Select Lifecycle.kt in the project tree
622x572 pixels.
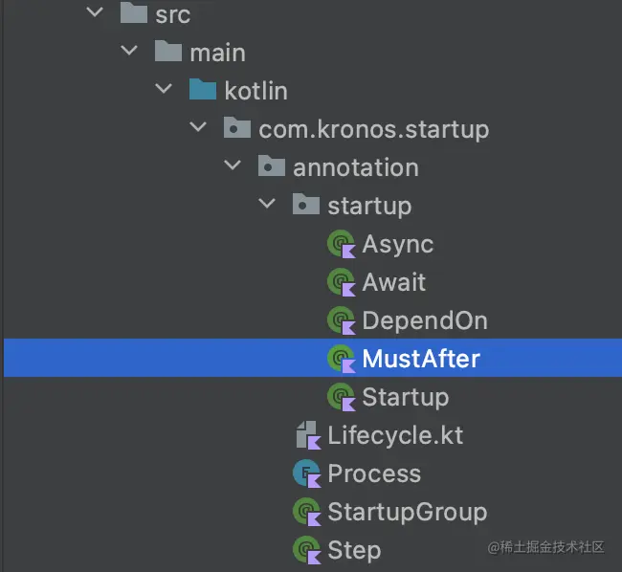pos(394,435)
